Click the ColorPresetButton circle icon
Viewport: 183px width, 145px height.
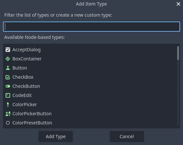coord(8,123)
